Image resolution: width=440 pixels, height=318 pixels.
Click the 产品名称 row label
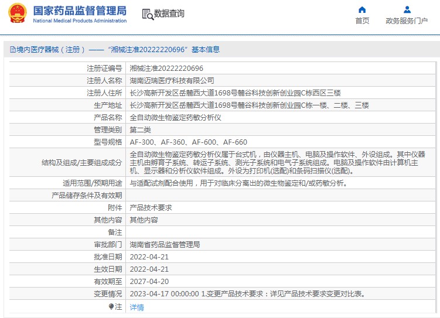click(108, 118)
